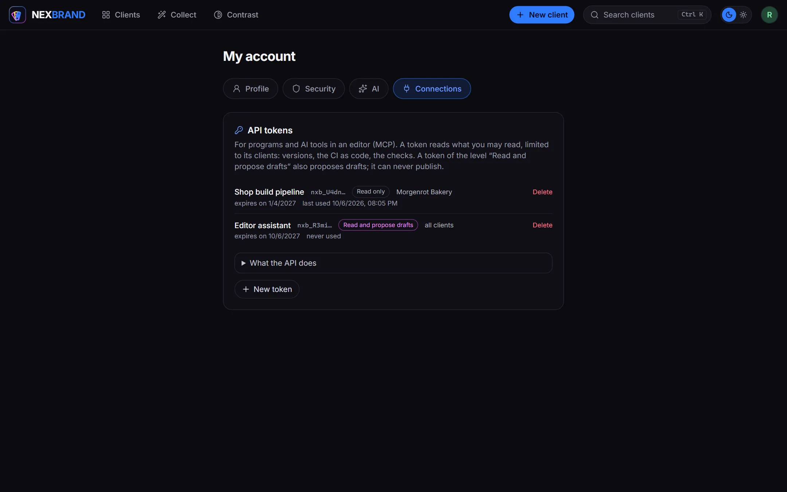Click the nxb_R3mi… token prefix
The height and width of the screenshot is (492, 787).
pyautogui.click(x=314, y=226)
